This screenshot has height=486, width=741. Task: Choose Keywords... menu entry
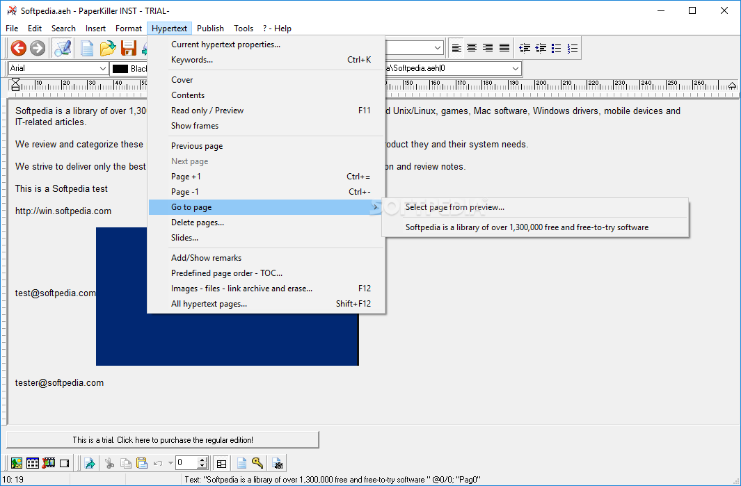266,60
